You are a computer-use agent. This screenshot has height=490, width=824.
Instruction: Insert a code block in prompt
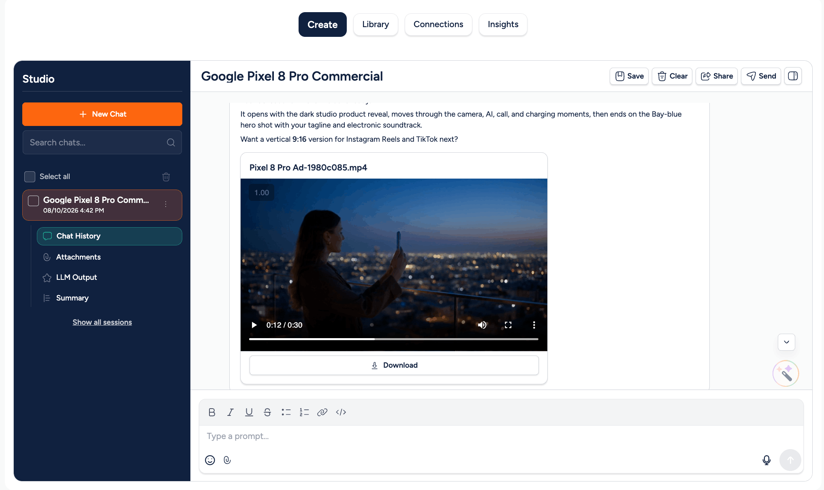coord(341,412)
